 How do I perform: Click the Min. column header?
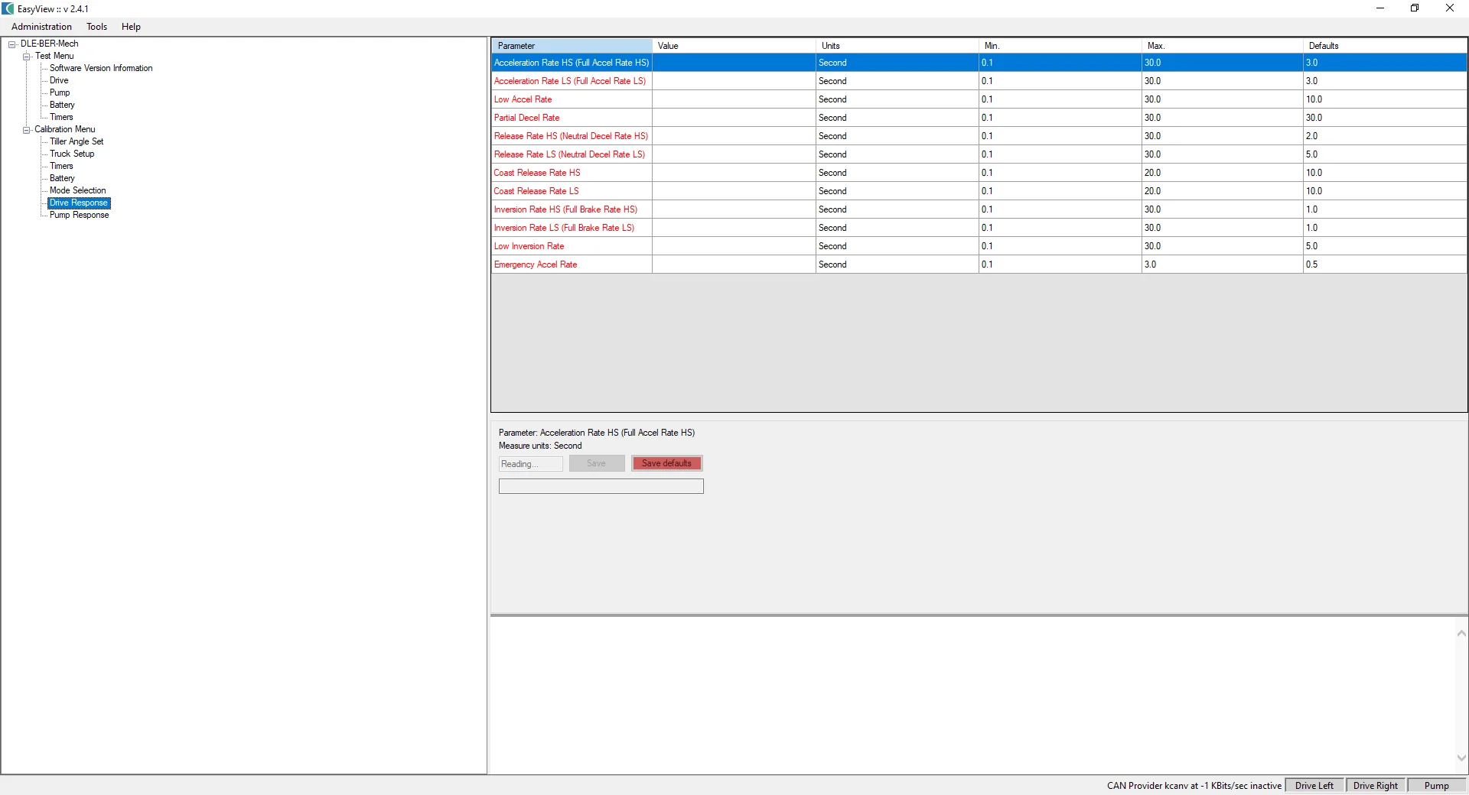(x=1060, y=46)
